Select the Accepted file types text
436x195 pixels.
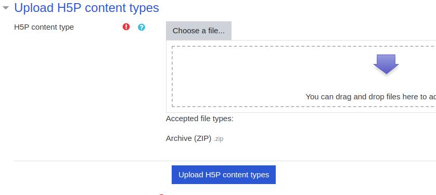coord(200,119)
